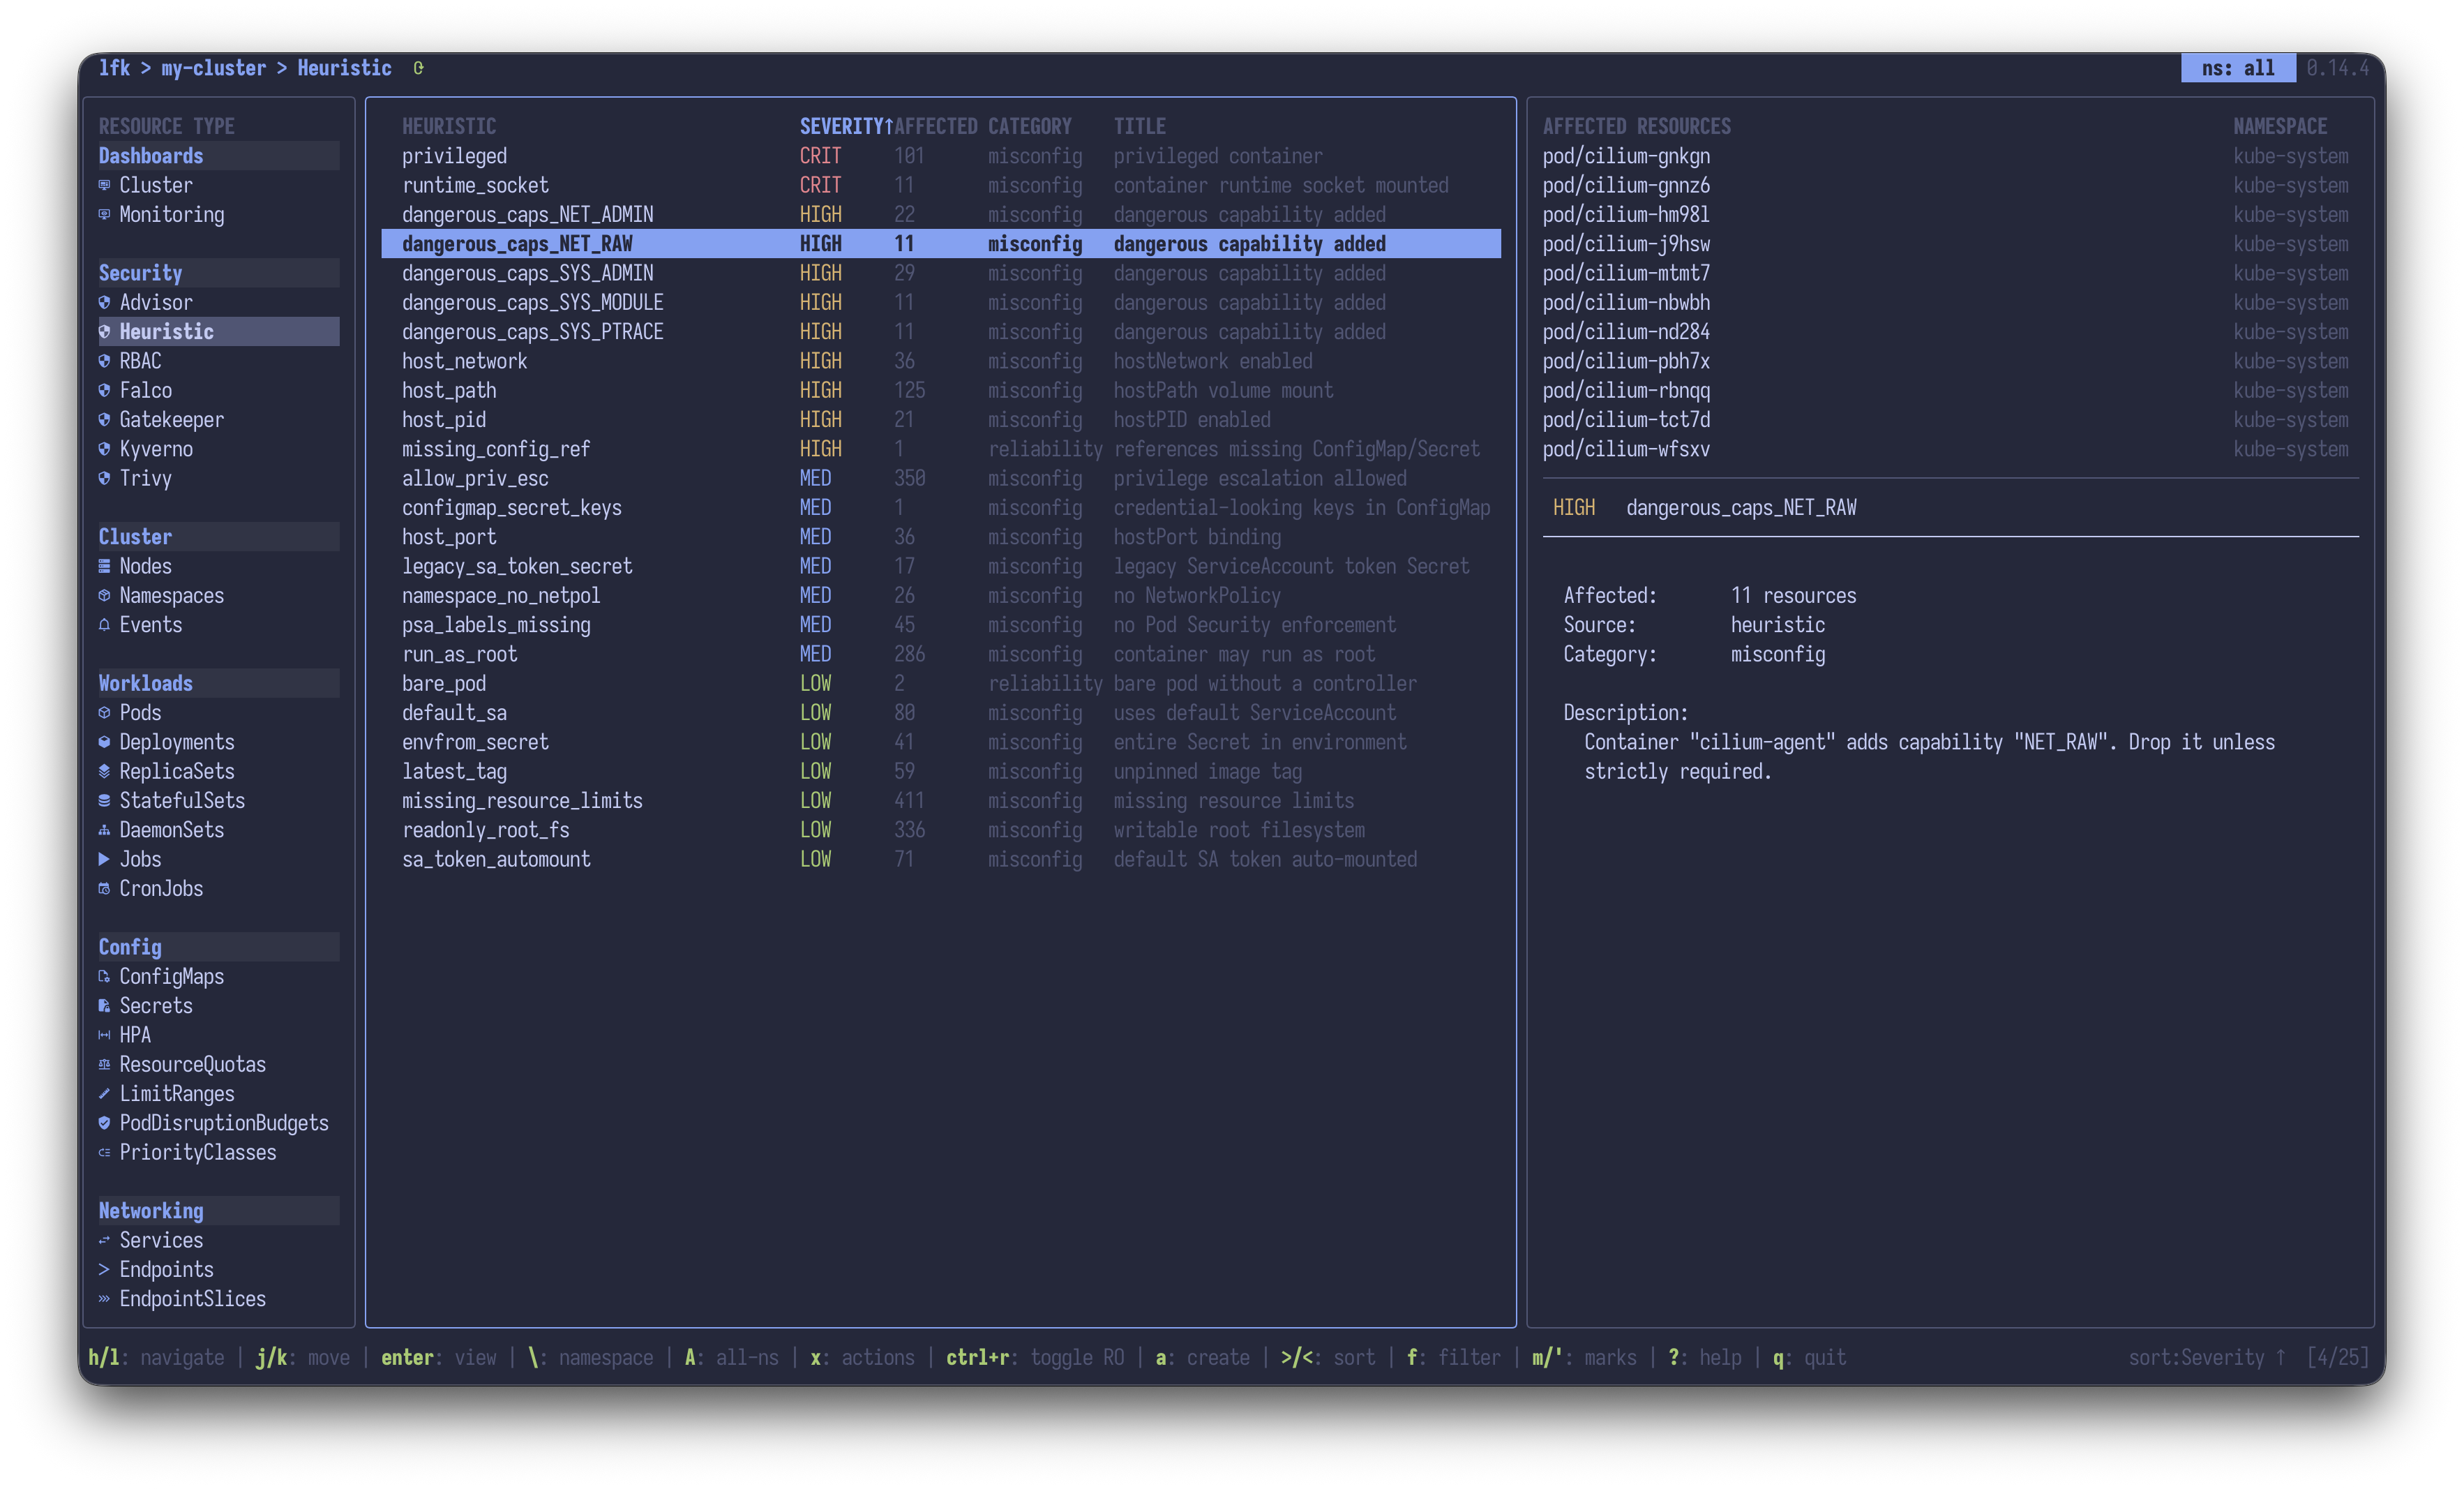The width and height of the screenshot is (2464, 1489).
Task: Click the Advisor shield icon
Action: coord(104,302)
